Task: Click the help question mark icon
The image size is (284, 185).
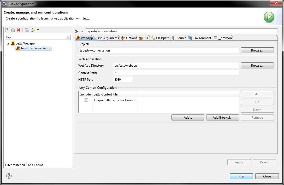Action: pyautogui.click(x=9, y=176)
